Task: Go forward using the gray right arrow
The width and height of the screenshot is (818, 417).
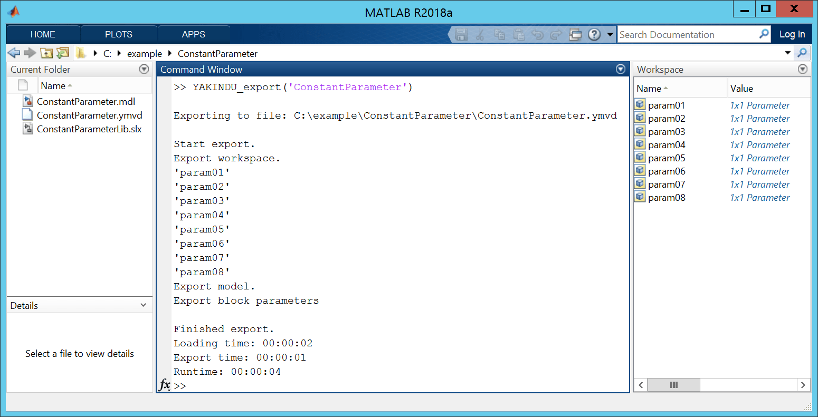Action: [x=30, y=53]
